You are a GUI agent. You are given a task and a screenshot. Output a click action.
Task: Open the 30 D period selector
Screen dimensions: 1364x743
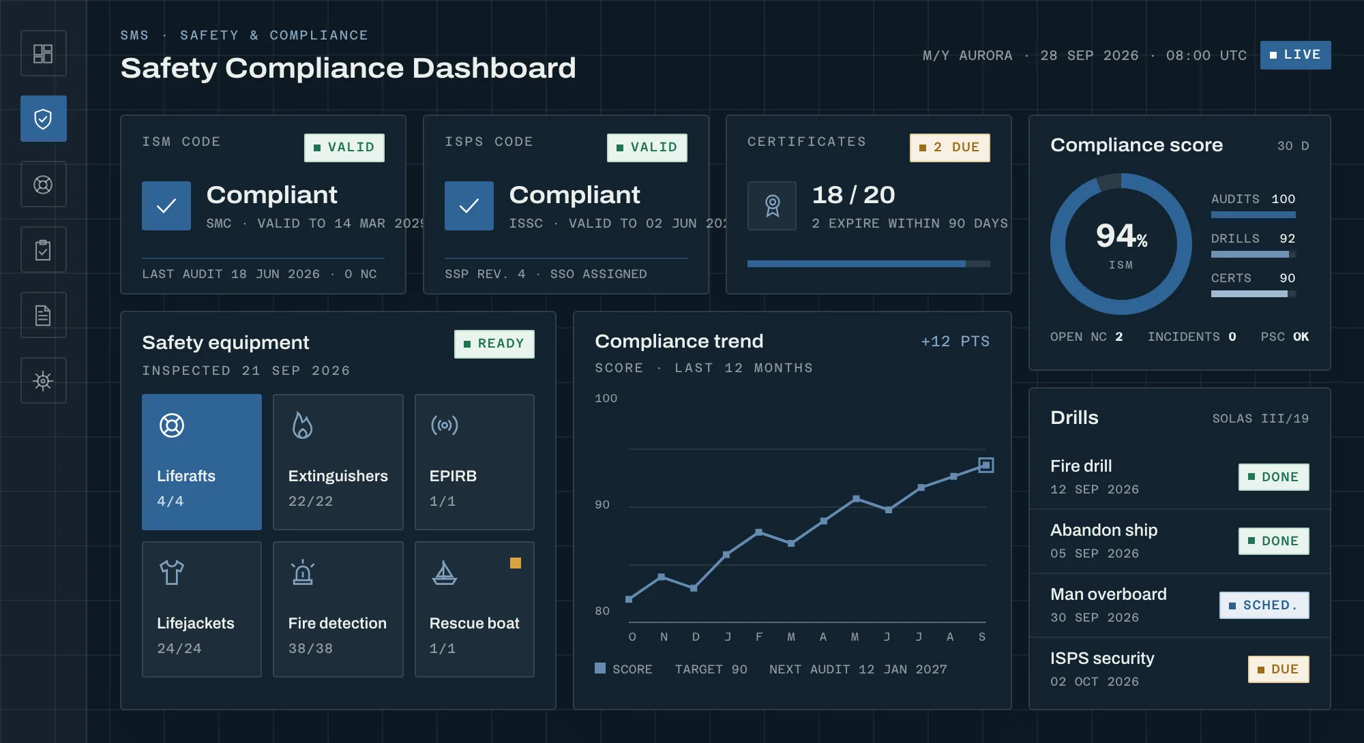pos(1292,146)
